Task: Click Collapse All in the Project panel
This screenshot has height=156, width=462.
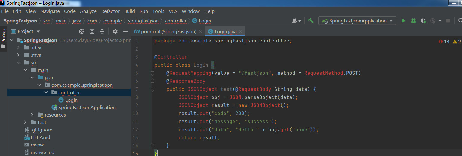Action: pos(102,31)
